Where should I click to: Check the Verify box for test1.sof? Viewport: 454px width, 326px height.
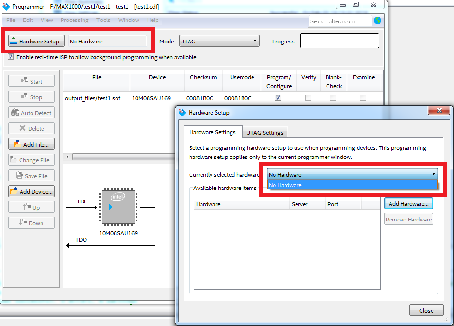coord(308,97)
